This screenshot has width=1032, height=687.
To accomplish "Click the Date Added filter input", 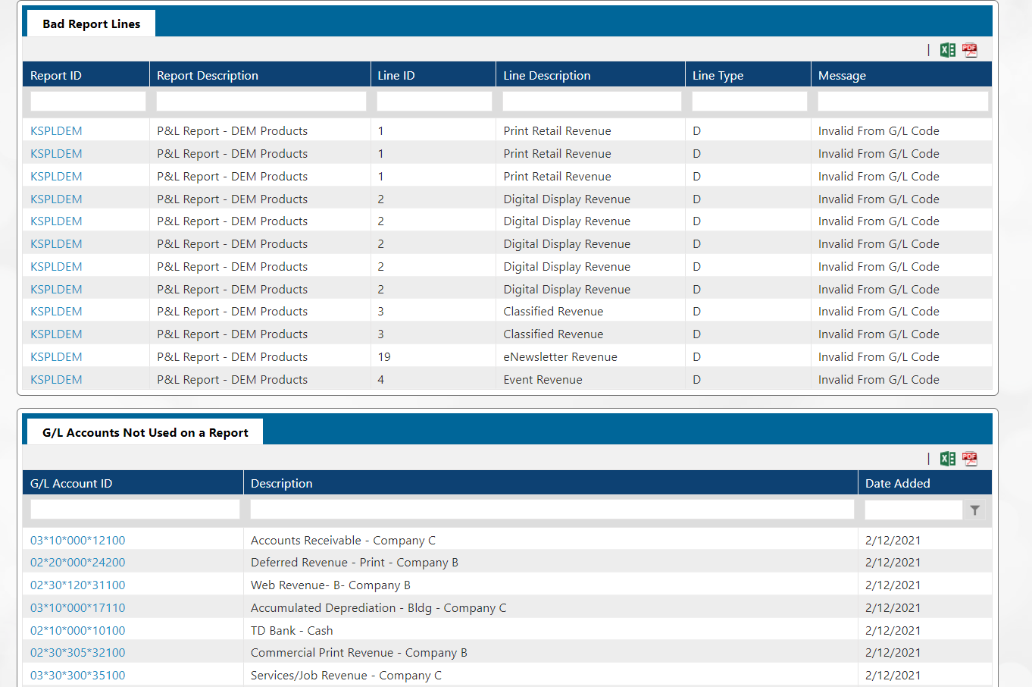I will 913,510.
